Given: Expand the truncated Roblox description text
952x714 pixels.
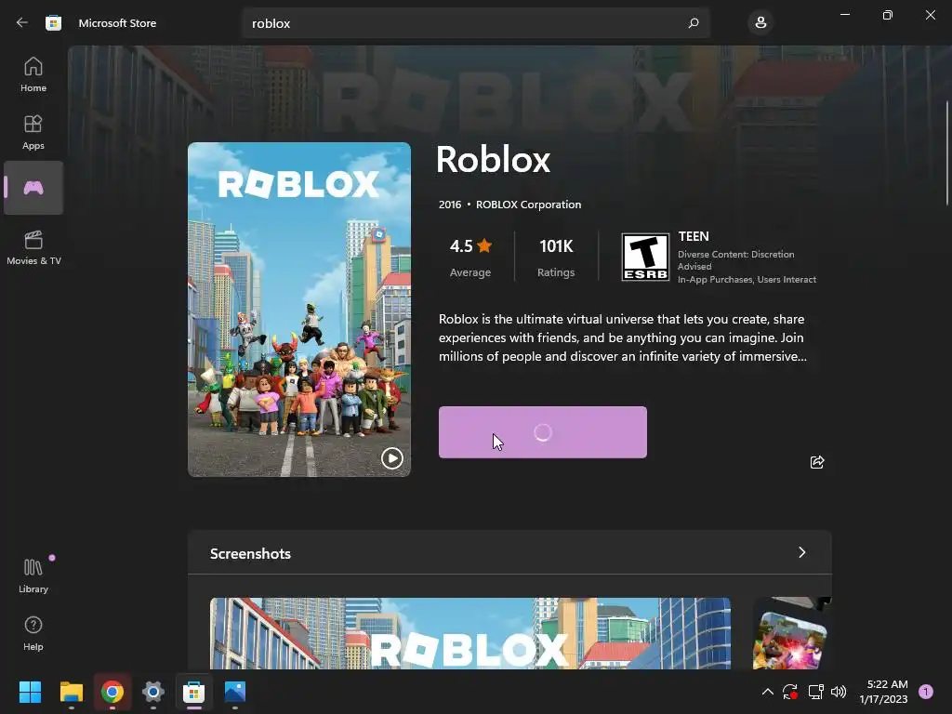Looking at the screenshot, I should pos(622,337).
